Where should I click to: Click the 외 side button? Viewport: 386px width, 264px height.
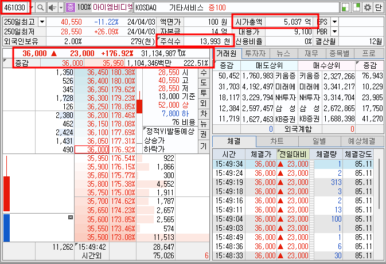204,103
